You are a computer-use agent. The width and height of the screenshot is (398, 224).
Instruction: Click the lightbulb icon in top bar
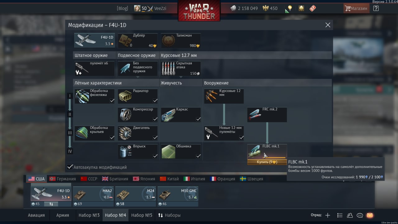[x=290, y=8]
